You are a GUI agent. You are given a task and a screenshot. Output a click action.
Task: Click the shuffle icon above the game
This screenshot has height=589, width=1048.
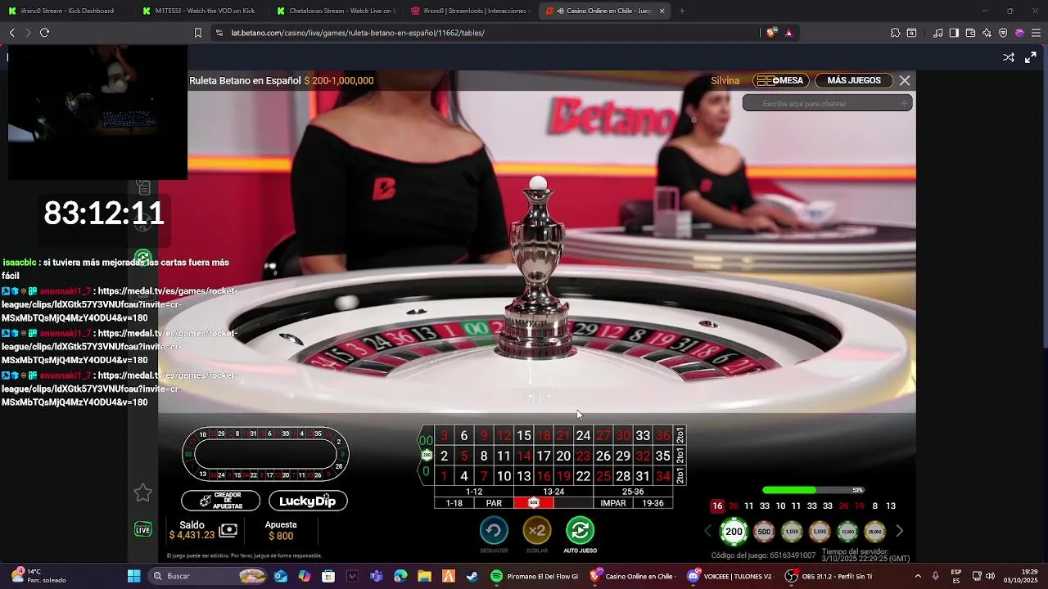click(1009, 57)
